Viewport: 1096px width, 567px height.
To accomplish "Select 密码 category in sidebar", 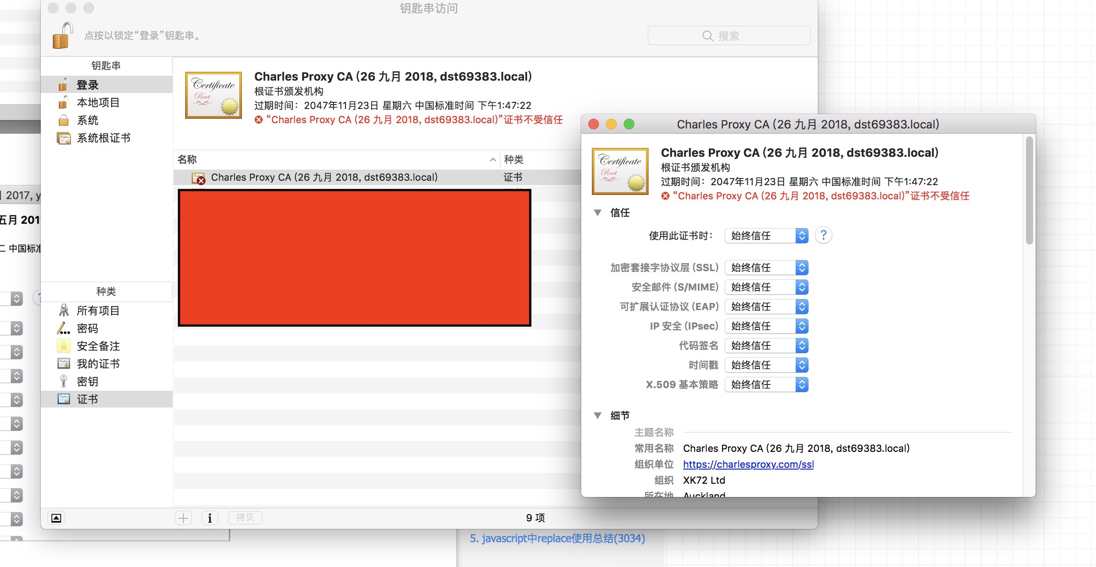I will pyautogui.click(x=87, y=328).
